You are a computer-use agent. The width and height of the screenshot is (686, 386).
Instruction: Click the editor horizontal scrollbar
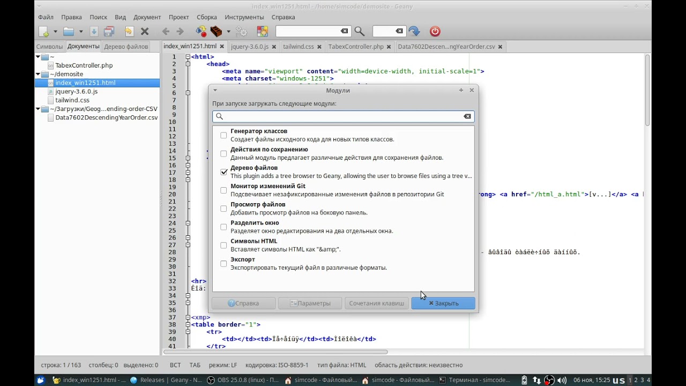pos(275,352)
